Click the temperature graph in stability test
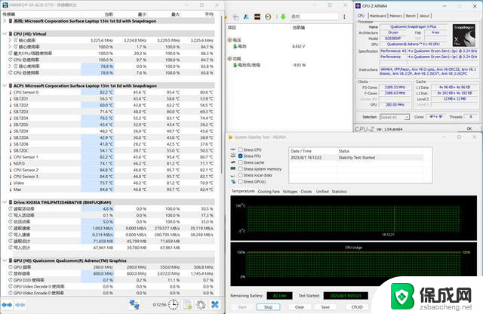 (354, 218)
